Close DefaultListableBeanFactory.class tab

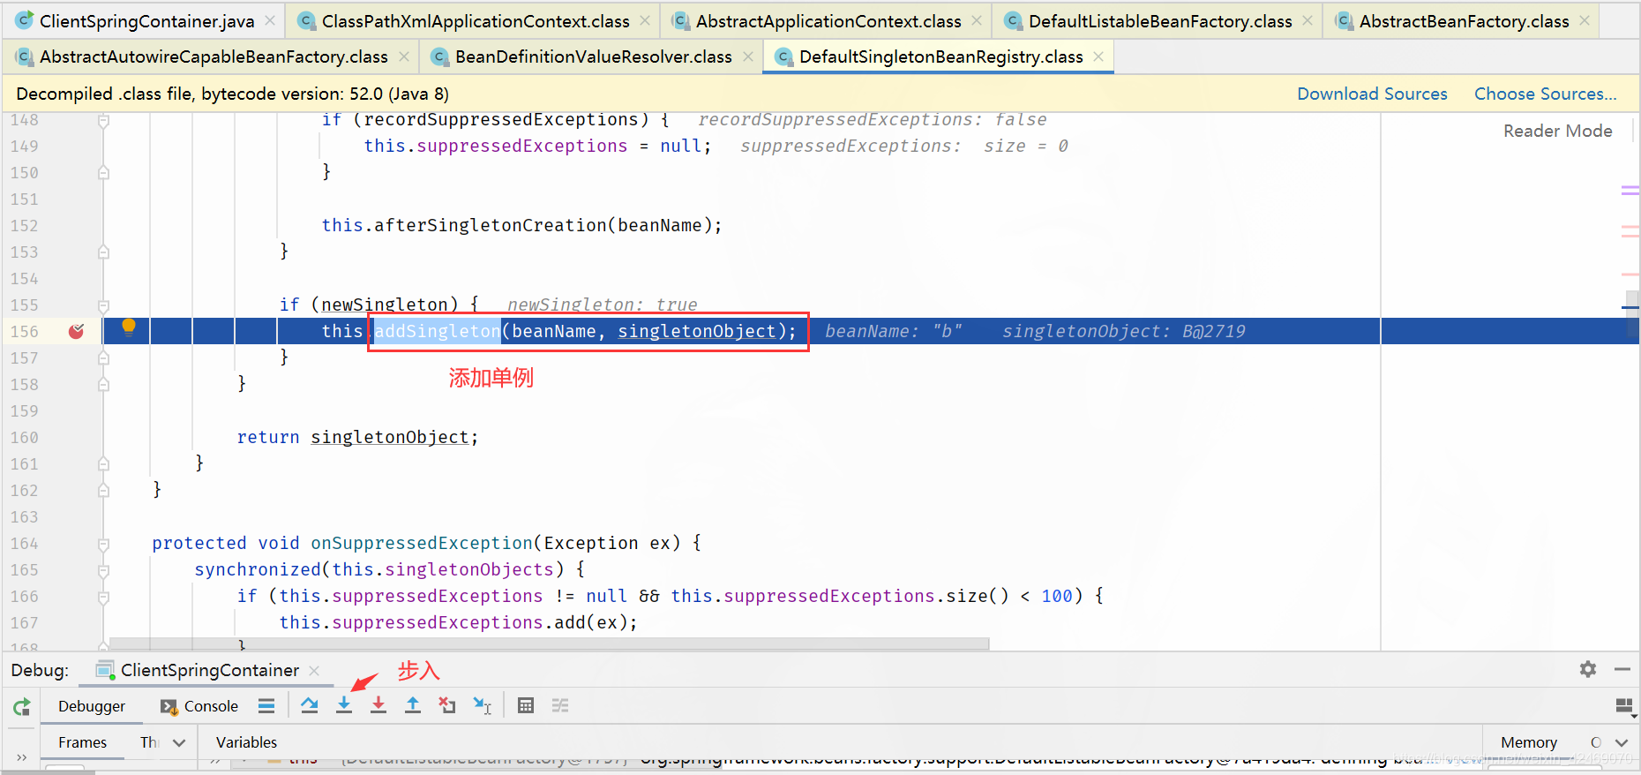click(x=1308, y=20)
